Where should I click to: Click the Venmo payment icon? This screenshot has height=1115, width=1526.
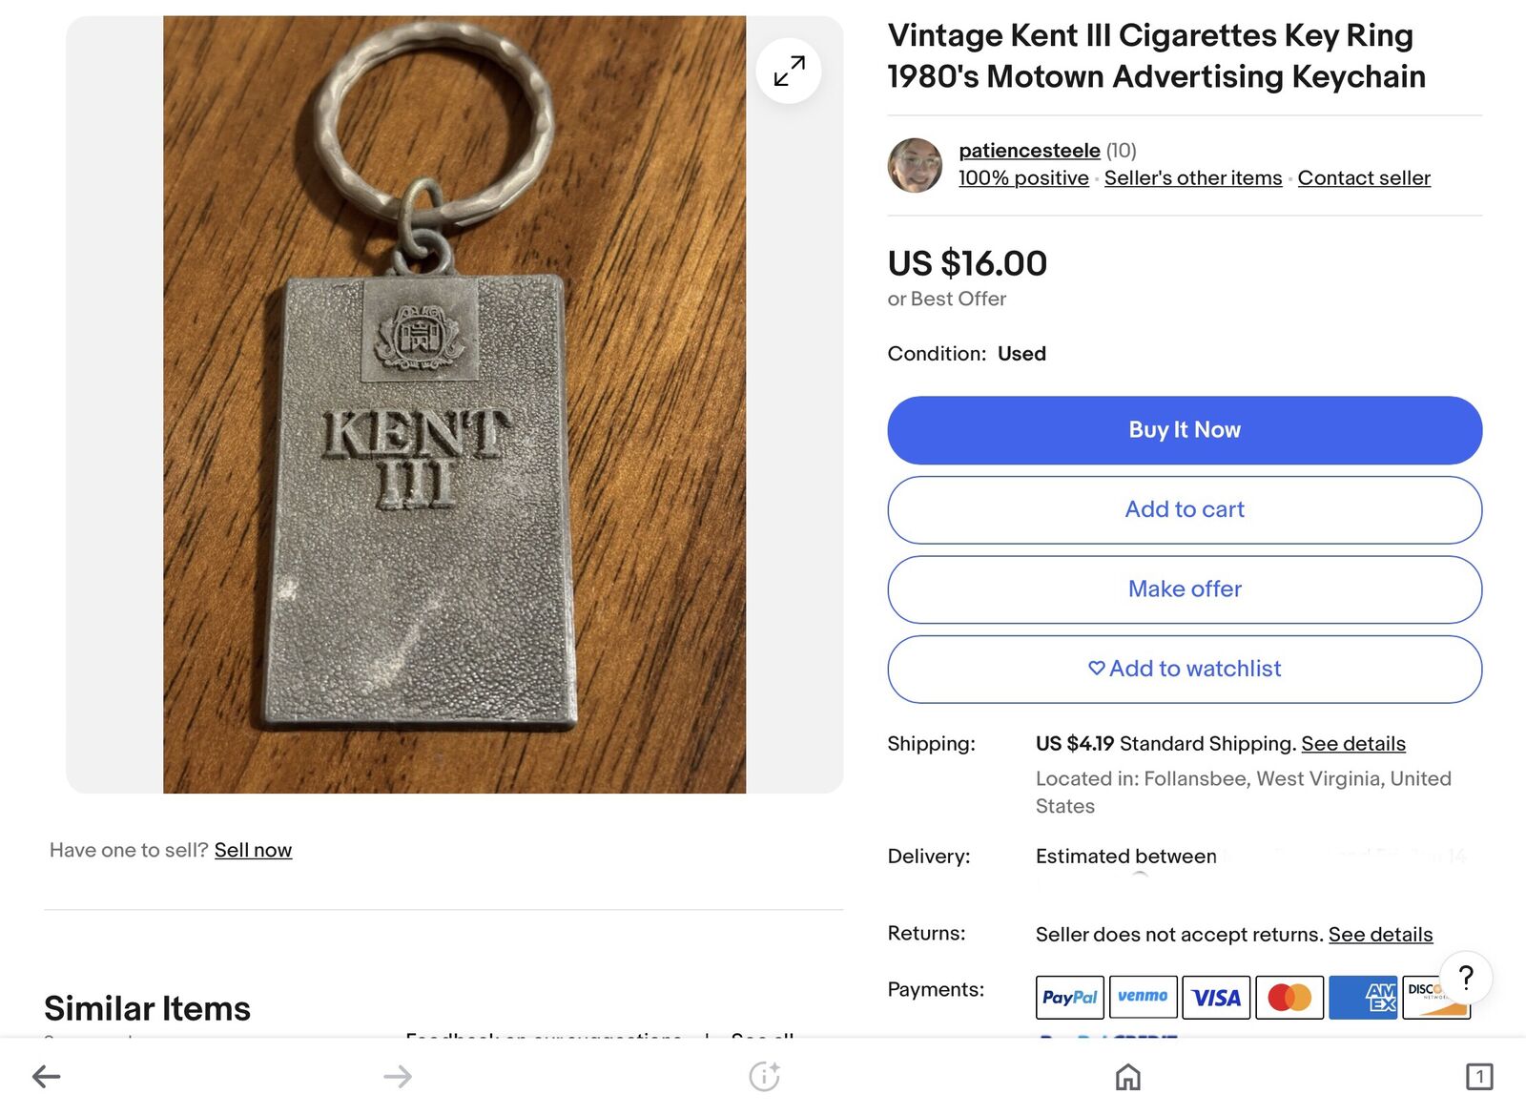point(1143,998)
